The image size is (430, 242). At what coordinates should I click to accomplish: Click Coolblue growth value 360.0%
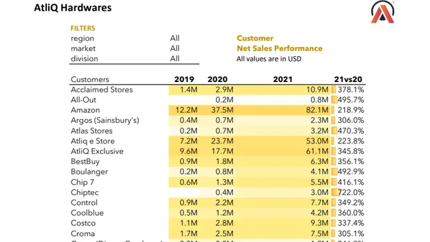pos(351,213)
